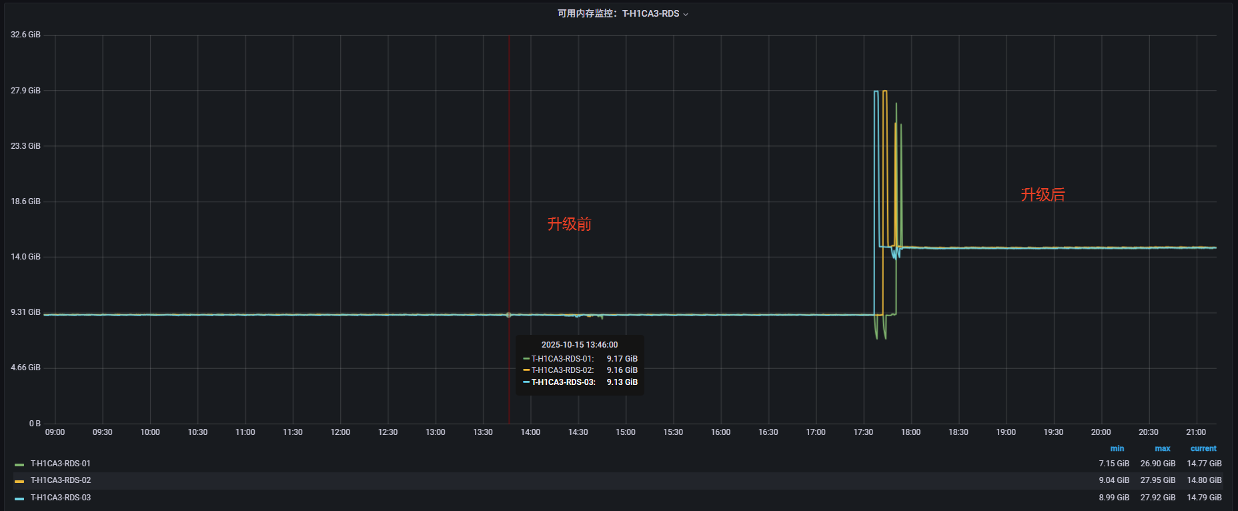Click the green color swatch for RDS-01

coord(19,464)
